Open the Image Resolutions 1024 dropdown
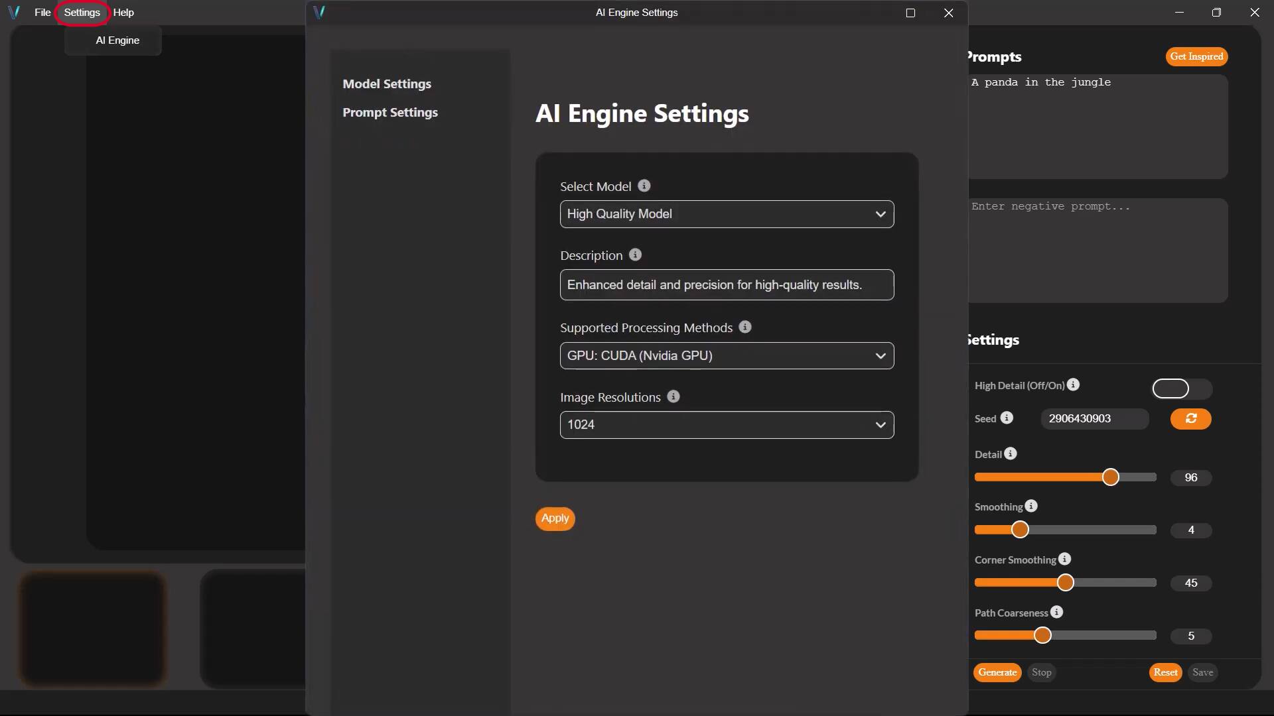The height and width of the screenshot is (716, 1274). (727, 425)
